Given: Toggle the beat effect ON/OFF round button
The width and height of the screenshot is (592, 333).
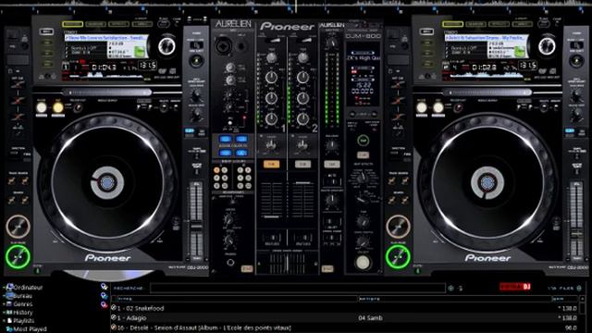Looking at the screenshot, I should point(363,263).
